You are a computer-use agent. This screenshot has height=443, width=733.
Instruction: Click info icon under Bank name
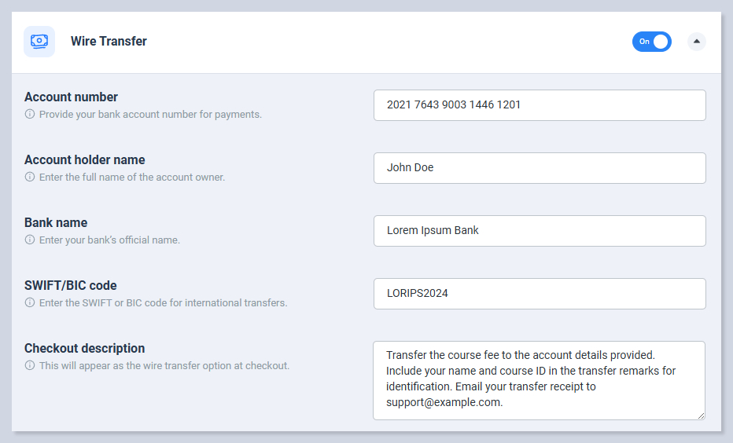point(30,240)
